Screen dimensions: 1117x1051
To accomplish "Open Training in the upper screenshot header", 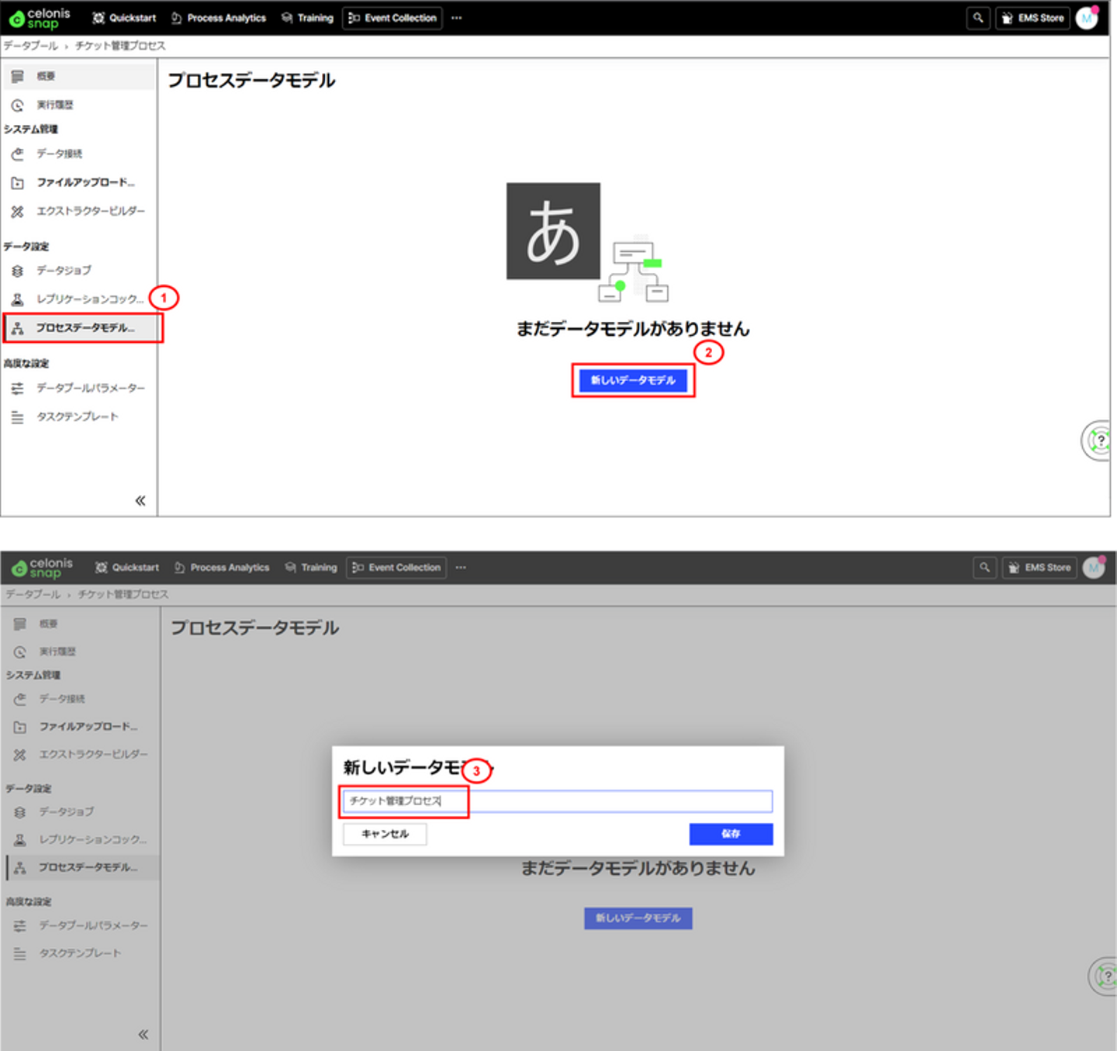I will click(308, 18).
